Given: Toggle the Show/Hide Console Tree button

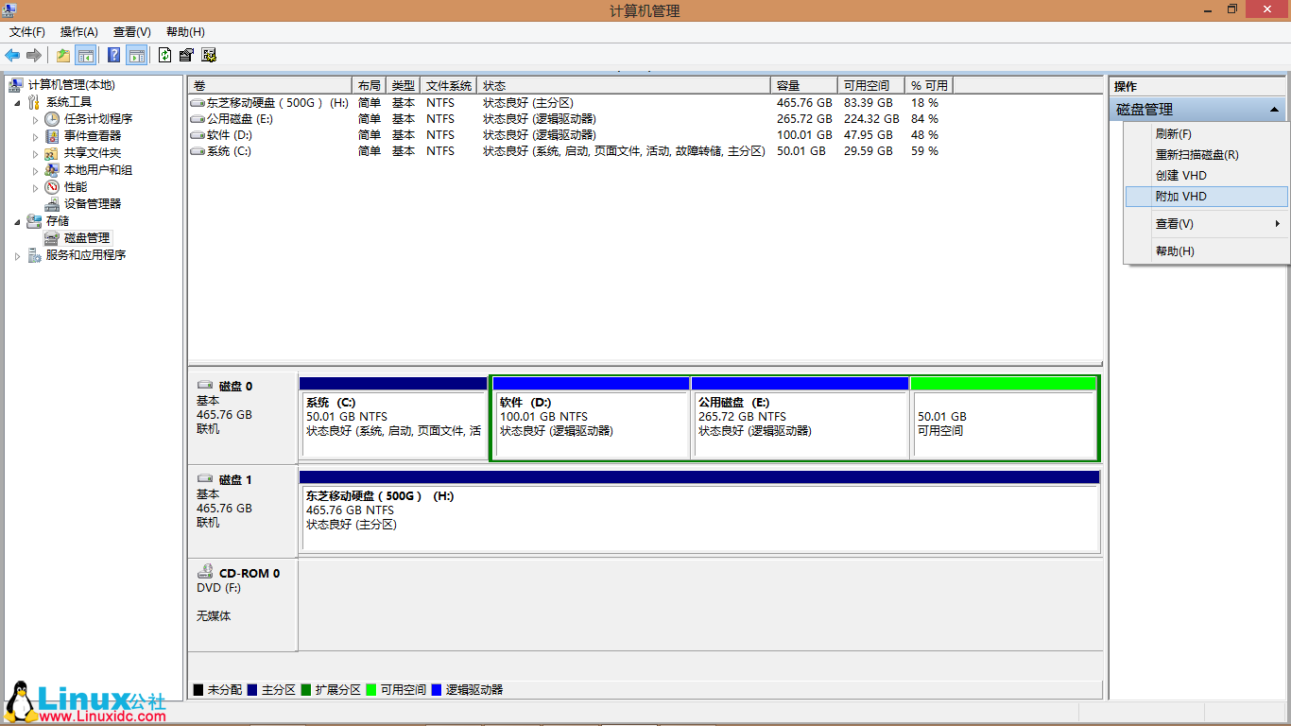Looking at the screenshot, I should point(86,55).
